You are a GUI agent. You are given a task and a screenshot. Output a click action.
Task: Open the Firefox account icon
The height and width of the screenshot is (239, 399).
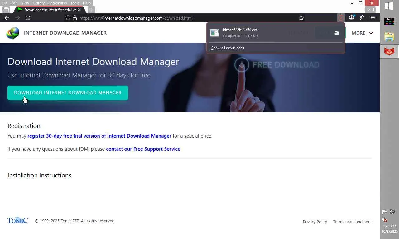(x=352, y=18)
